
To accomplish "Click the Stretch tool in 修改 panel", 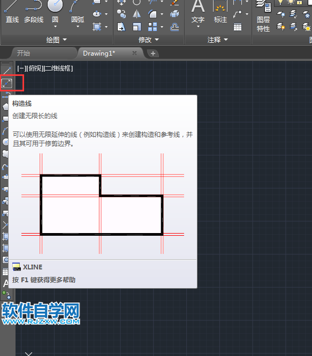I will click(121, 27).
